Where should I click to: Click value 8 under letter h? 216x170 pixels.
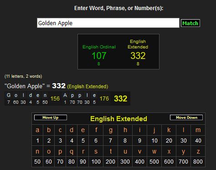coord(125,140)
